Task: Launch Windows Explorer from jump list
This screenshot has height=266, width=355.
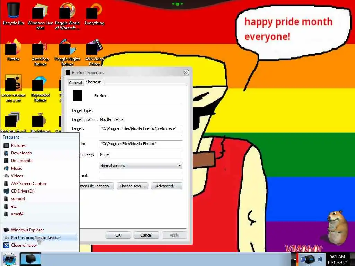Action: [x=40, y=230]
